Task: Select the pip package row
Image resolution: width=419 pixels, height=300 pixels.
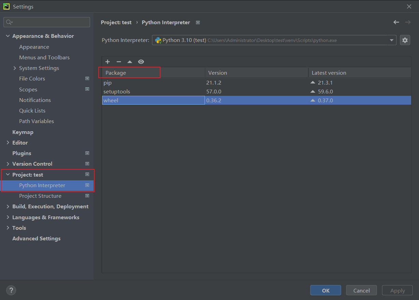Action: click(x=256, y=82)
